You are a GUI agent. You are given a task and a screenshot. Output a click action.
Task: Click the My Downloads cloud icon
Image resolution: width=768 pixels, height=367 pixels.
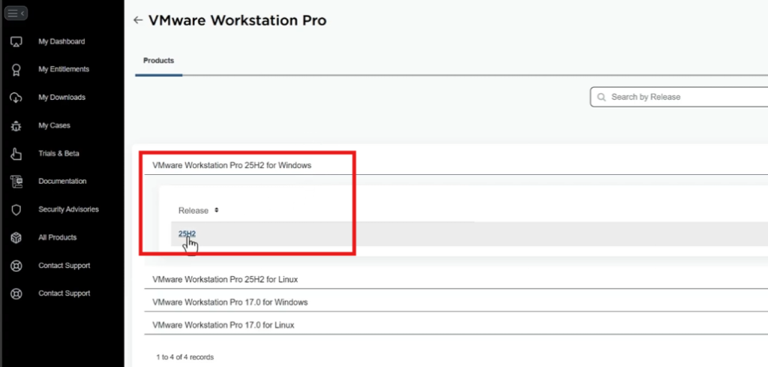16,98
